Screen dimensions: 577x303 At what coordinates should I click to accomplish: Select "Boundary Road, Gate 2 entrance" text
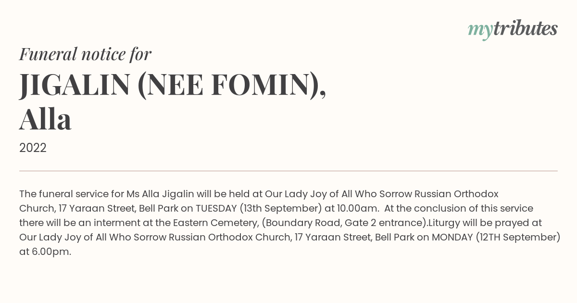pos(342,223)
